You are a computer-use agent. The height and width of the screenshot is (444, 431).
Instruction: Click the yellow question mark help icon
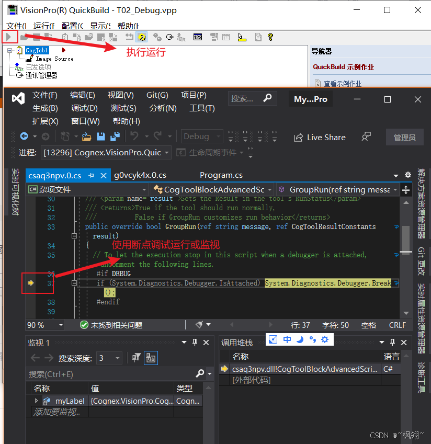pyautogui.click(x=270, y=37)
